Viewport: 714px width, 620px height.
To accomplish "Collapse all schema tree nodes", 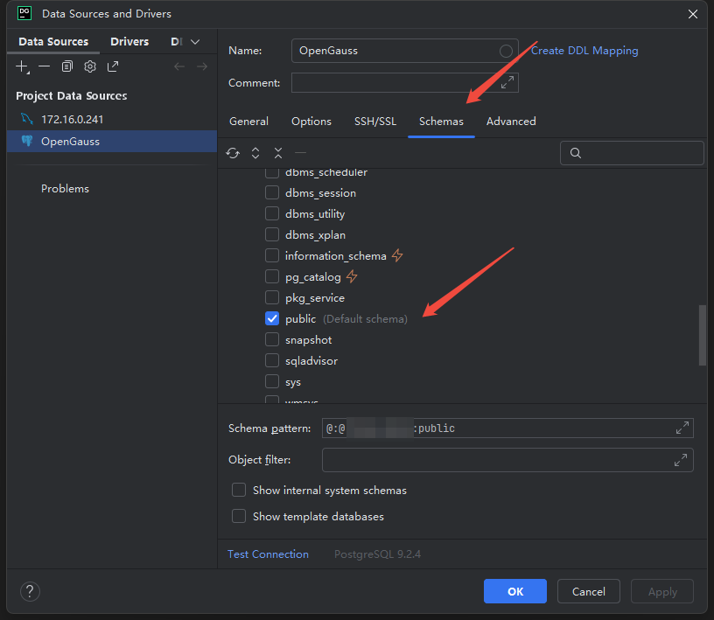I will coord(278,153).
